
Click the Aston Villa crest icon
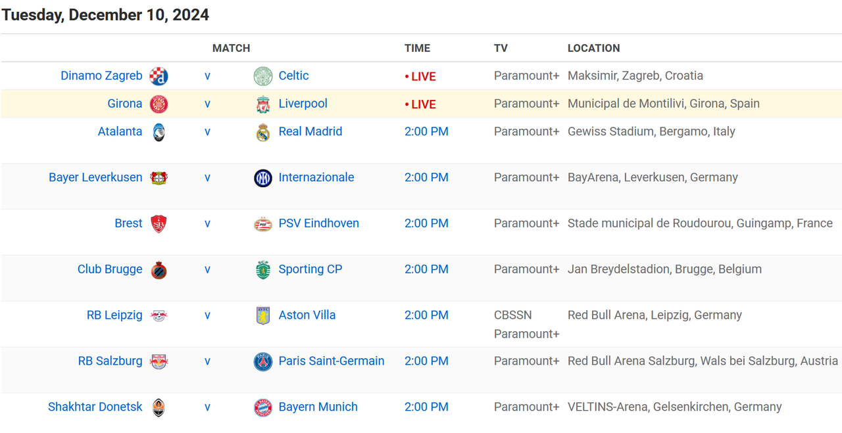(x=263, y=315)
